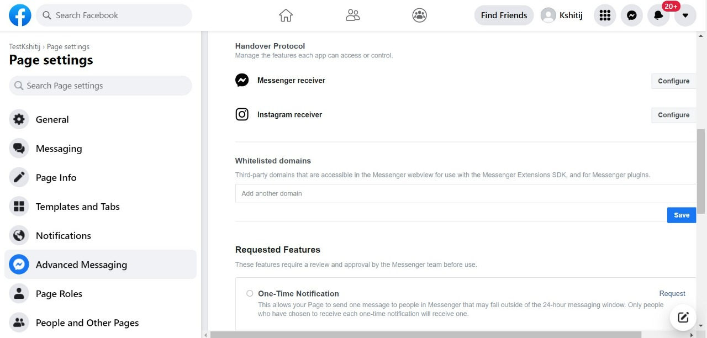Click the Instagram receiver label
The image size is (707, 338).
[x=289, y=115]
